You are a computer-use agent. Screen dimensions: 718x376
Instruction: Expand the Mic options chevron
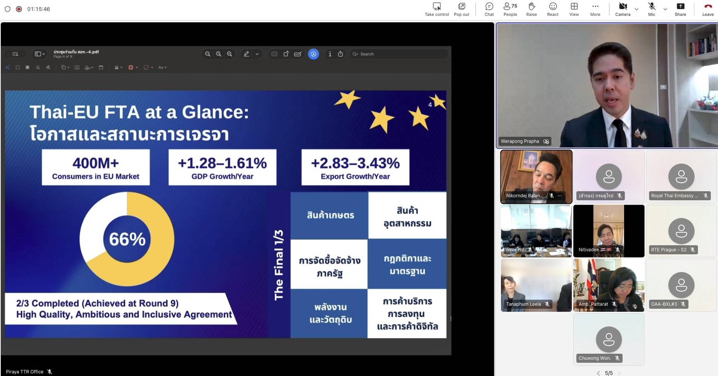(x=665, y=9)
